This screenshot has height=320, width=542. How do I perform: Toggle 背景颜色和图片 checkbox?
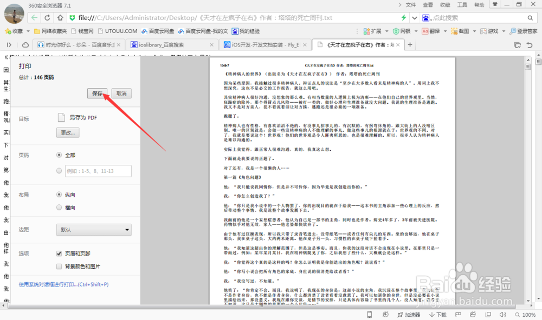pyautogui.click(x=59, y=266)
